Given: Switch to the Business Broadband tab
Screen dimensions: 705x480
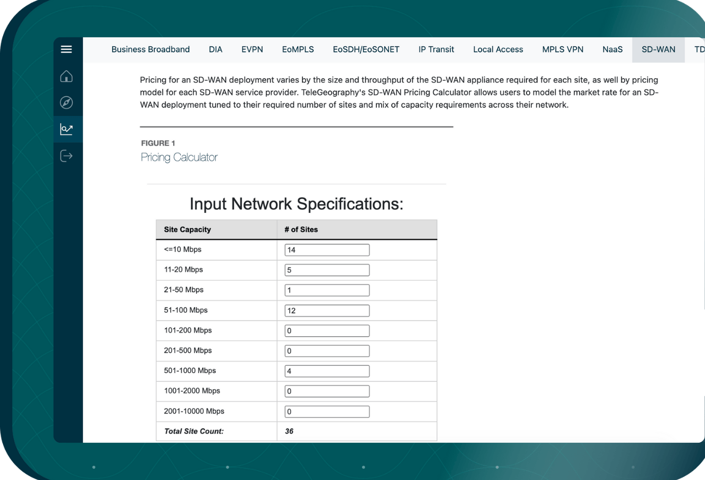Looking at the screenshot, I should [150, 49].
